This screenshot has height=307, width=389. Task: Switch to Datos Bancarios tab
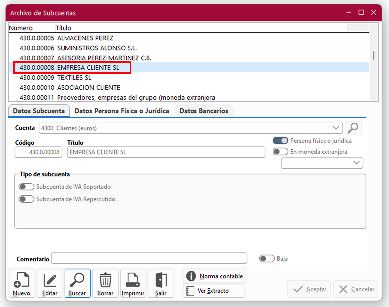[x=203, y=111]
